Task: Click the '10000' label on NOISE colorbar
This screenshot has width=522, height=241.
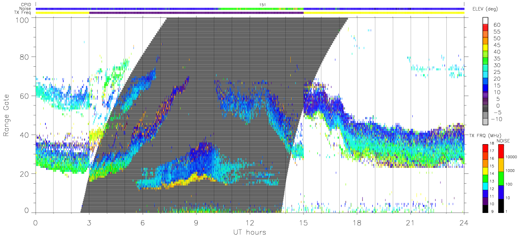Action: 511,157
